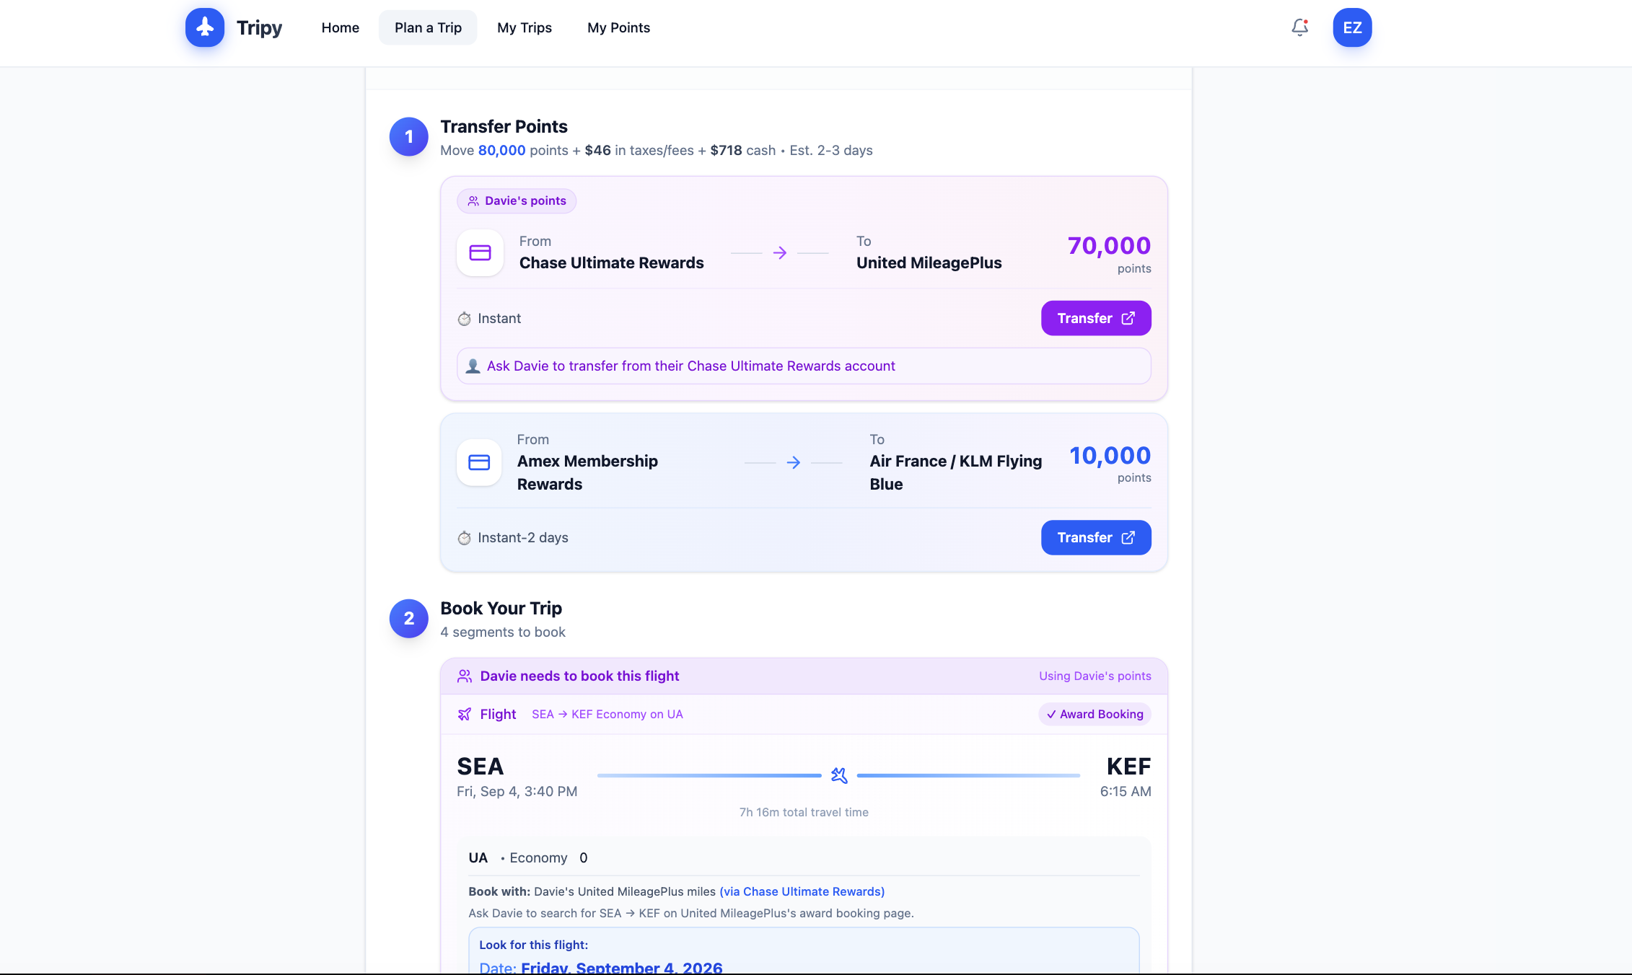Click the Award Booking badge
This screenshot has width=1632, height=975.
click(x=1094, y=714)
